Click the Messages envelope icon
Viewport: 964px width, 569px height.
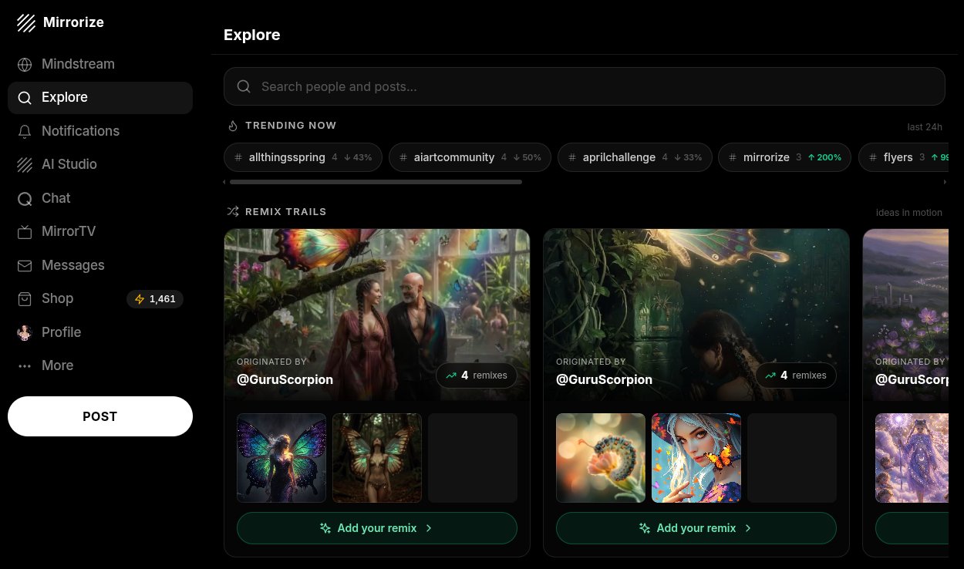pos(25,266)
